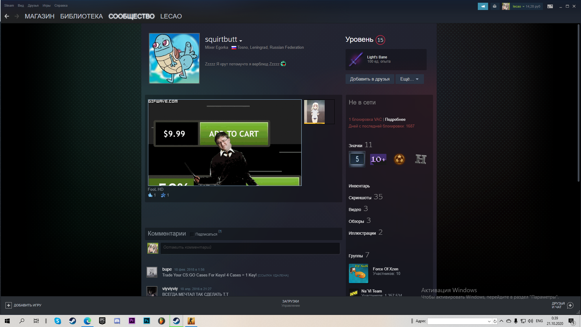Open the purple 10+ badge

pyautogui.click(x=378, y=159)
